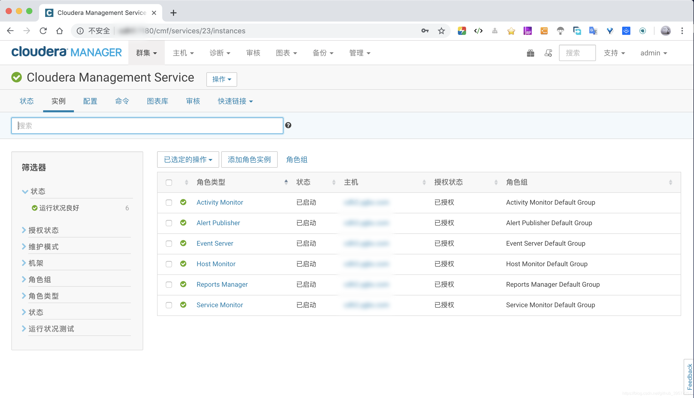Open the Chrome three-dot menu
The image size is (694, 398).
click(x=682, y=31)
